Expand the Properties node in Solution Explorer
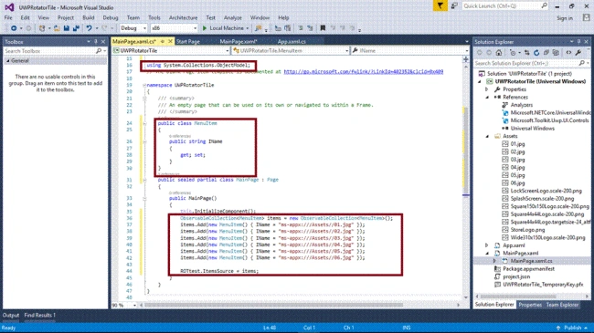The height and width of the screenshot is (333, 594). tap(487, 89)
